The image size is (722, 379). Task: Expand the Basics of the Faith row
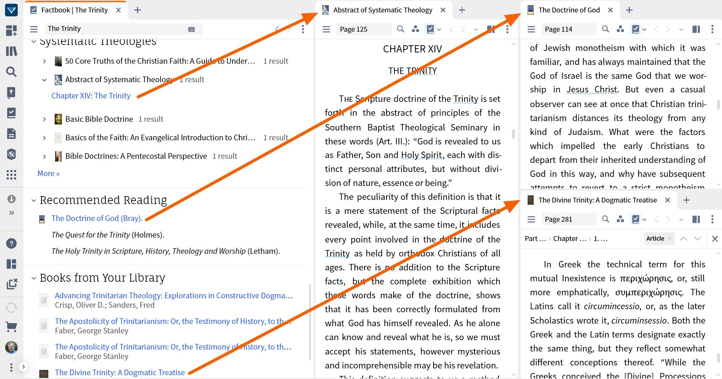45,138
